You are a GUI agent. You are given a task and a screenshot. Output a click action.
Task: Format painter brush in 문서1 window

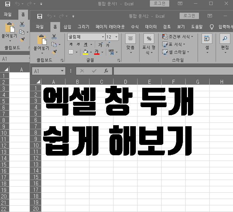click(x=22, y=40)
